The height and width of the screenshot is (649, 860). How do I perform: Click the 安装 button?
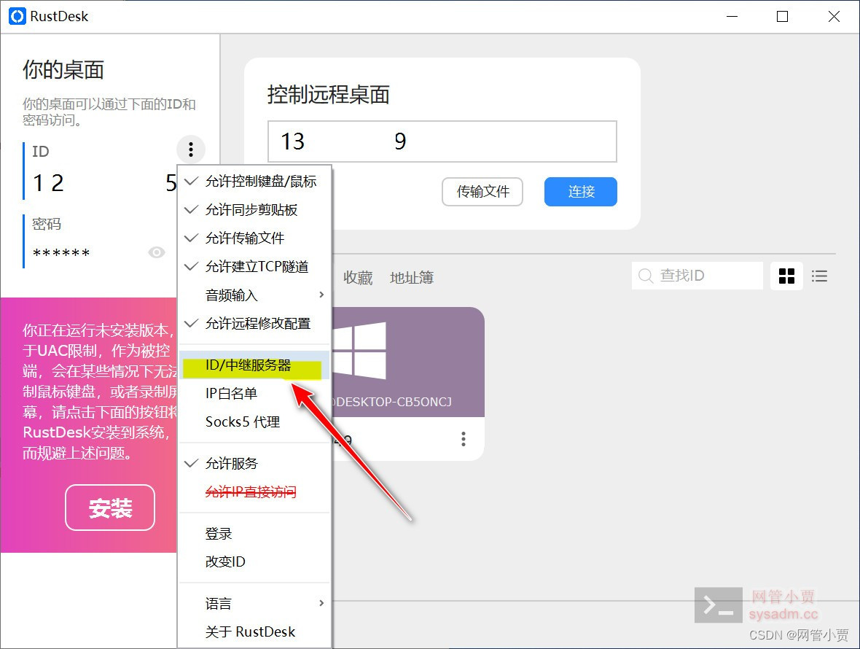tap(110, 508)
